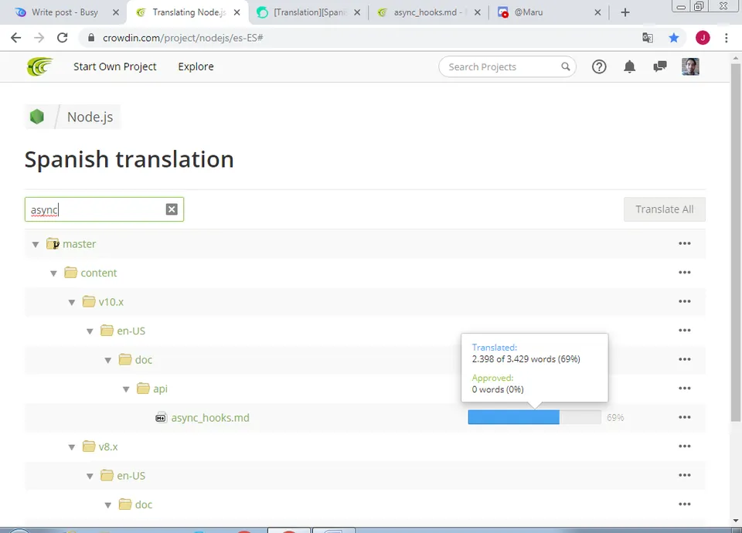
Task: Open the user profile avatar
Action: click(690, 66)
